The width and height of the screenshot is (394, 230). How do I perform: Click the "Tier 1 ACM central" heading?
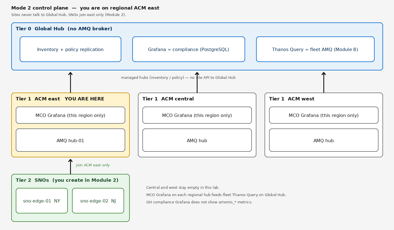coord(168,99)
